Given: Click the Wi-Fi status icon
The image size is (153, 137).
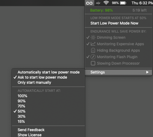Looking at the screenshot, I should point(106,3).
